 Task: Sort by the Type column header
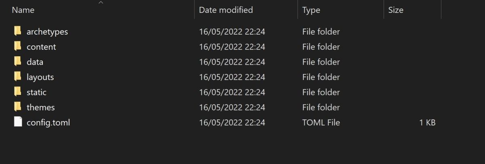click(311, 10)
